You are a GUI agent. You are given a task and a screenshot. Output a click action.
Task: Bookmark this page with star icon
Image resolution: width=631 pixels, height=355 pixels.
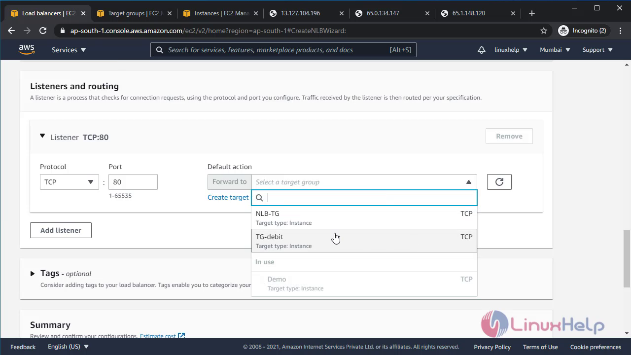tap(544, 31)
